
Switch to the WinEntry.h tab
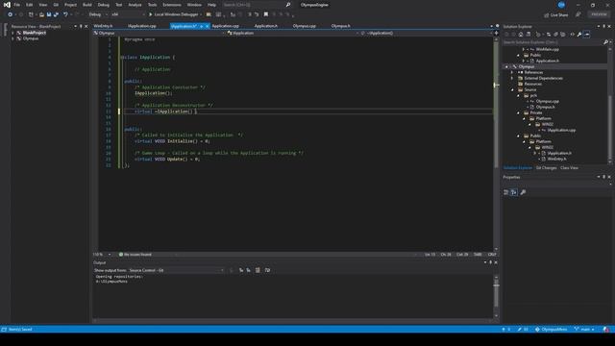coord(103,26)
